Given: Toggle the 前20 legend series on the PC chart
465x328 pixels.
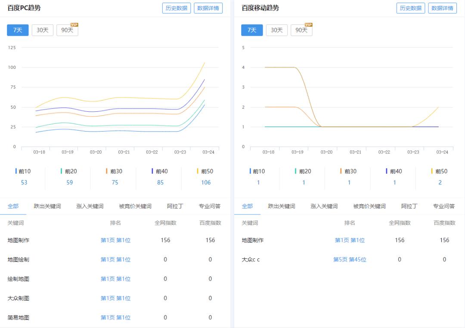Looking at the screenshot, I should coord(70,171).
